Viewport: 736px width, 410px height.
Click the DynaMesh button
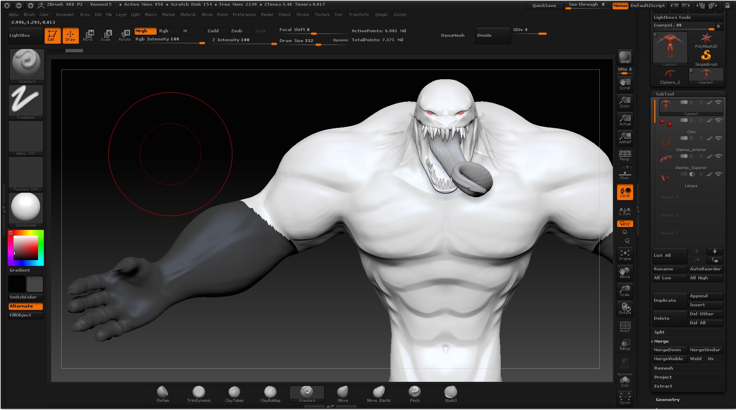click(457, 36)
